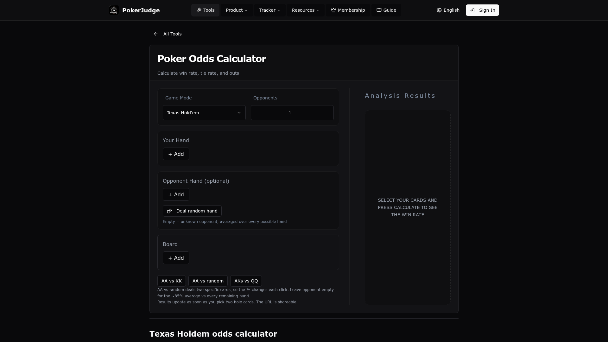Screen dimensions: 608x342
Task: Open the Texas Hold'em game mode dropdown
Action: (204, 113)
